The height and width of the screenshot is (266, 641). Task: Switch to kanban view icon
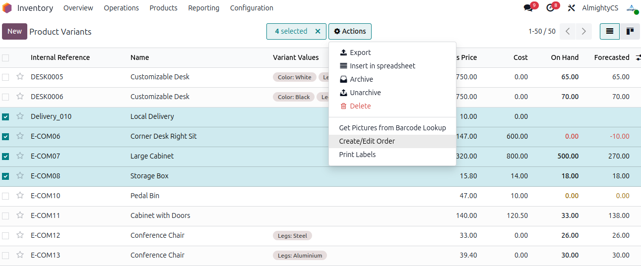pos(630,31)
